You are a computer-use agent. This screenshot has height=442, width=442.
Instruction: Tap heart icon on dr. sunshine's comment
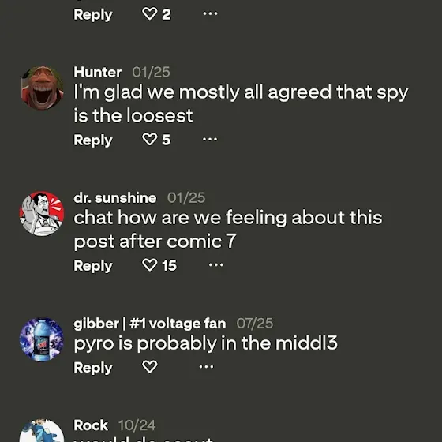149,265
